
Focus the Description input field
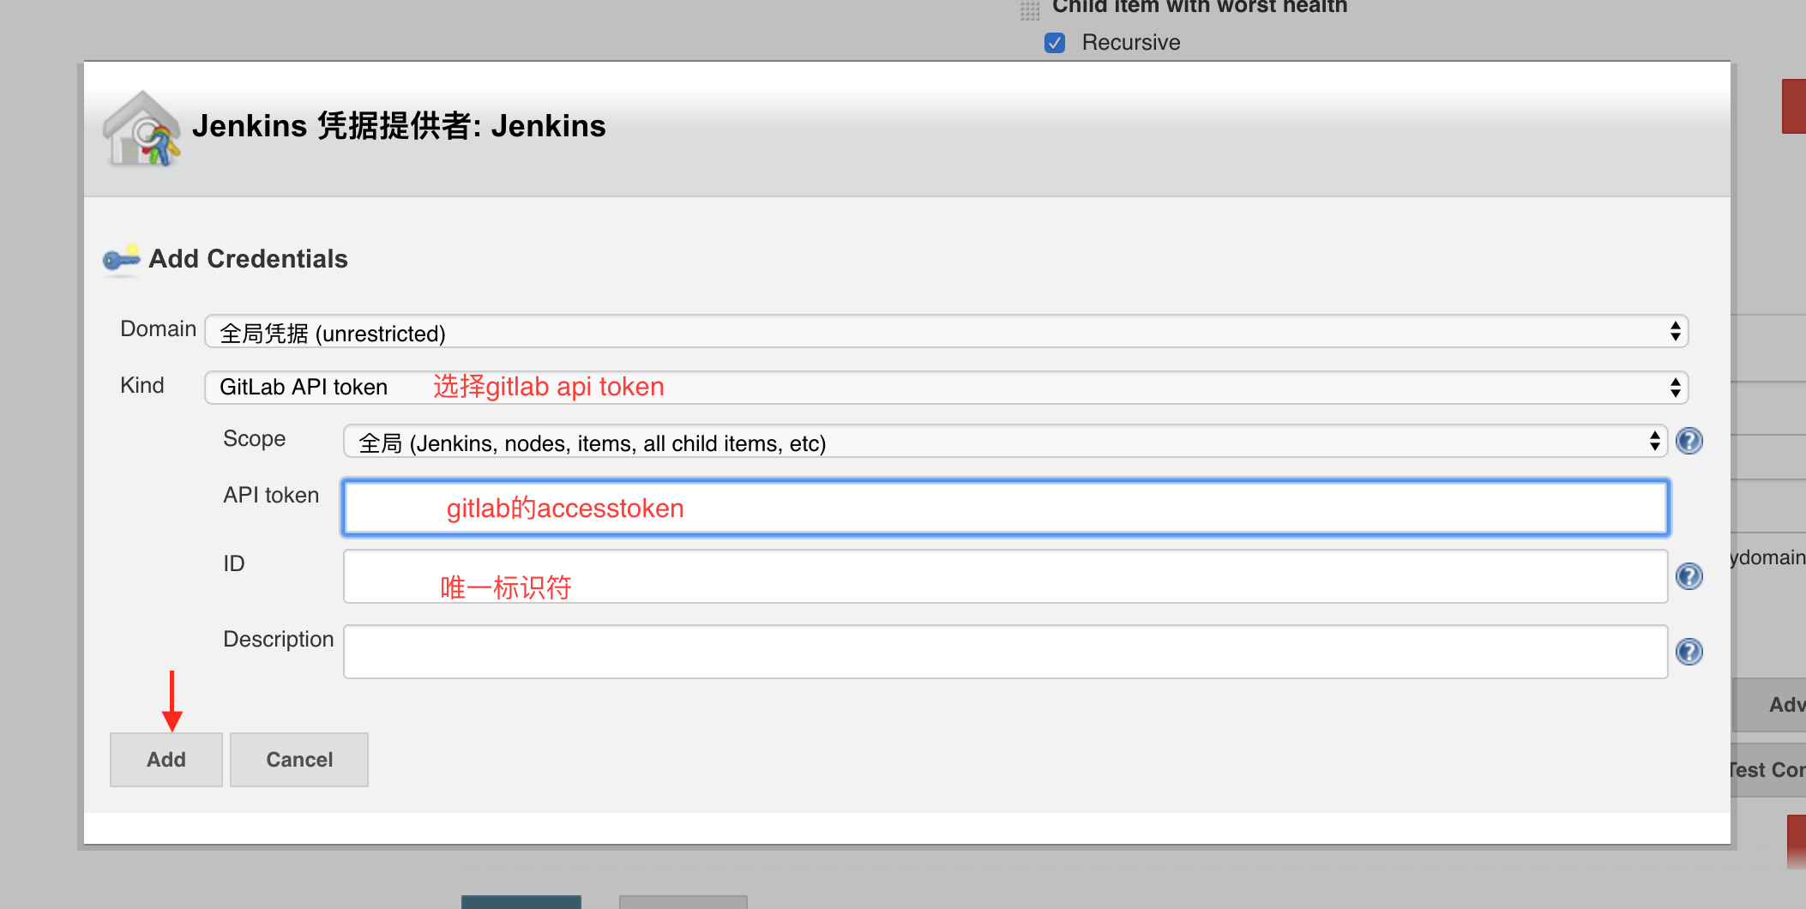(x=1005, y=652)
